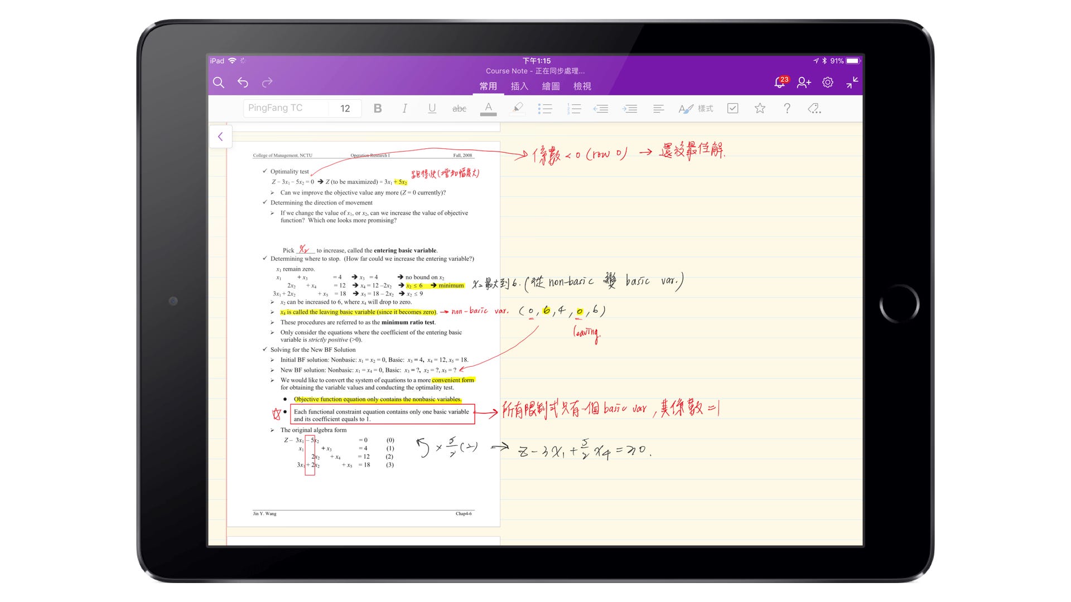Toggle italic formatting
The image size is (1071, 602).
click(404, 109)
